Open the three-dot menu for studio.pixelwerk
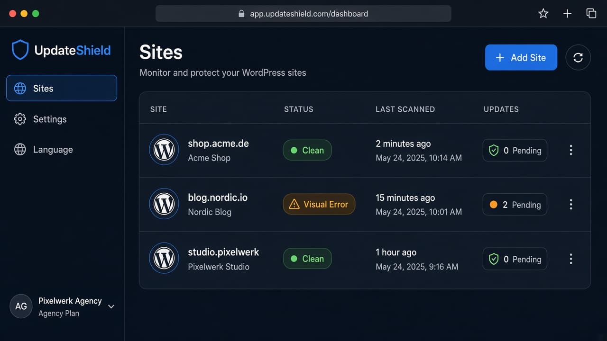The width and height of the screenshot is (607, 341). click(x=571, y=259)
